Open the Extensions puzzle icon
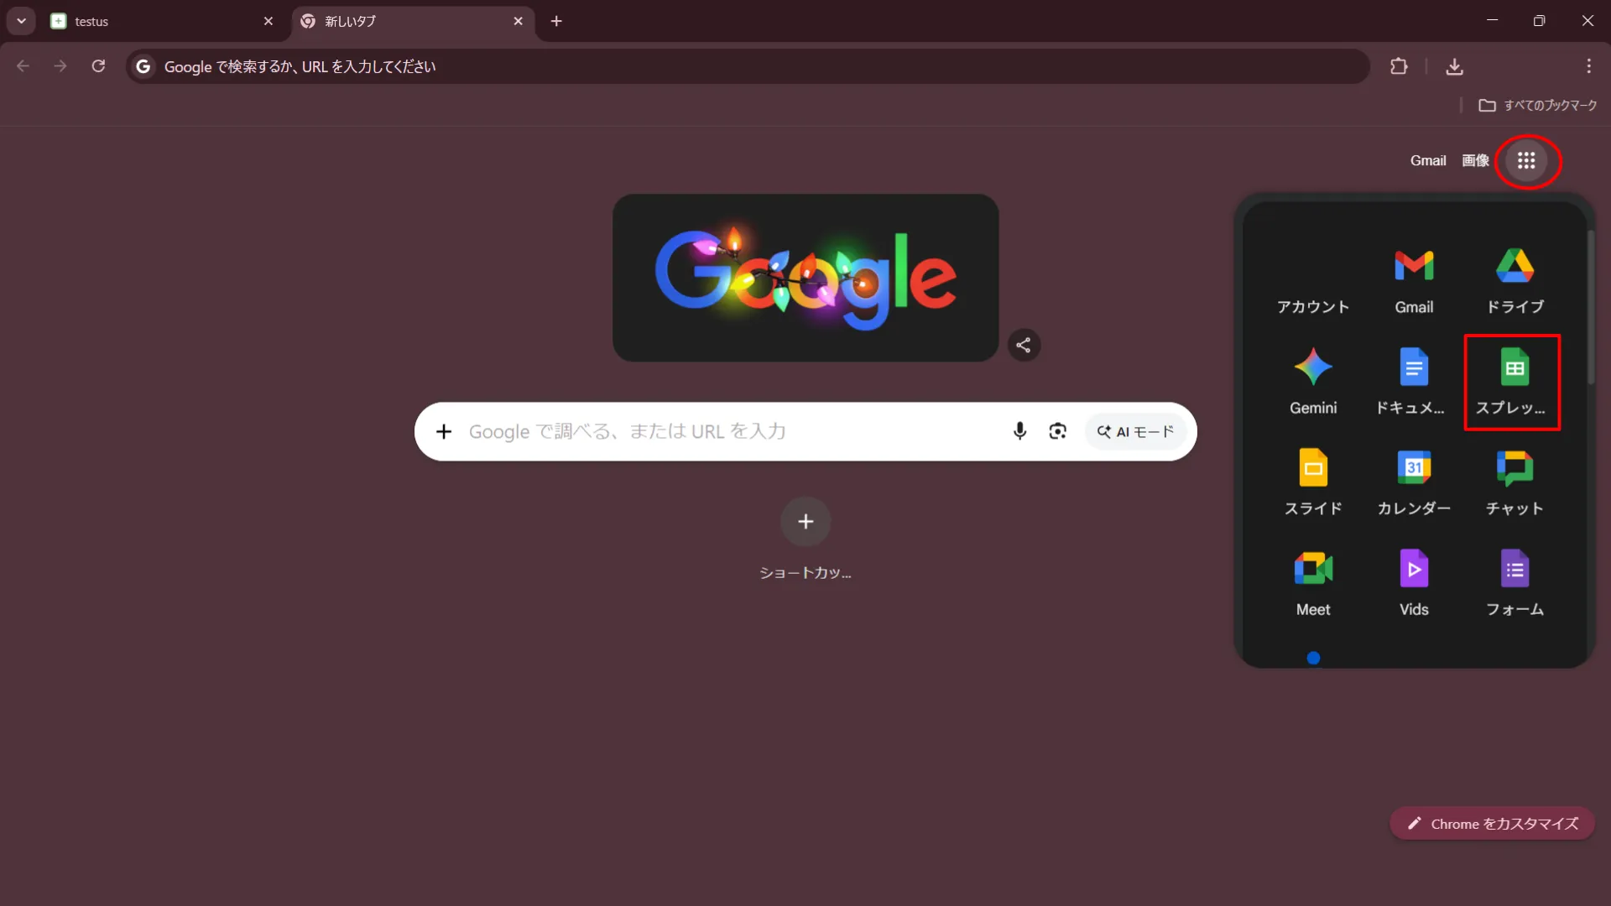This screenshot has width=1611, height=906. click(1399, 66)
